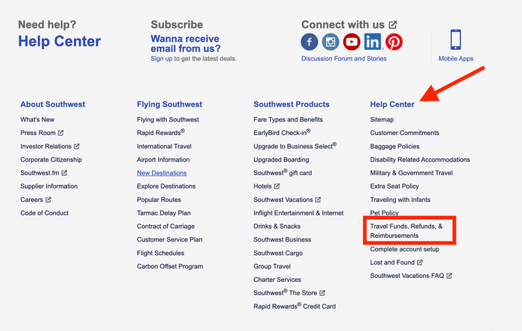View Popular Routes
522x331 pixels.
coord(159,200)
